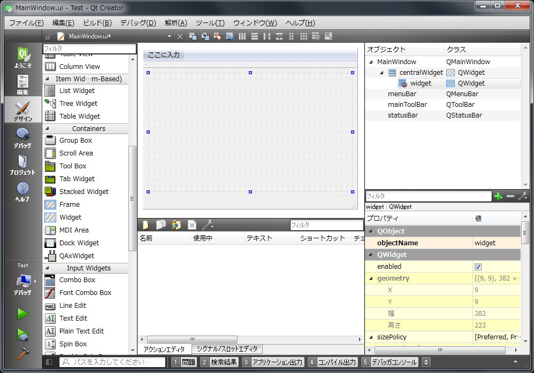Open the プロジェクト projects mode
Image resolution: width=534 pixels, height=373 pixels.
[x=23, y=164]
